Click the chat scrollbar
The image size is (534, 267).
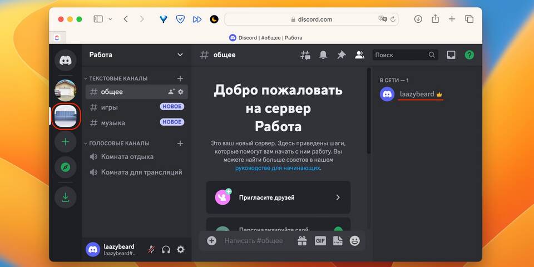[x=369, y=111]
